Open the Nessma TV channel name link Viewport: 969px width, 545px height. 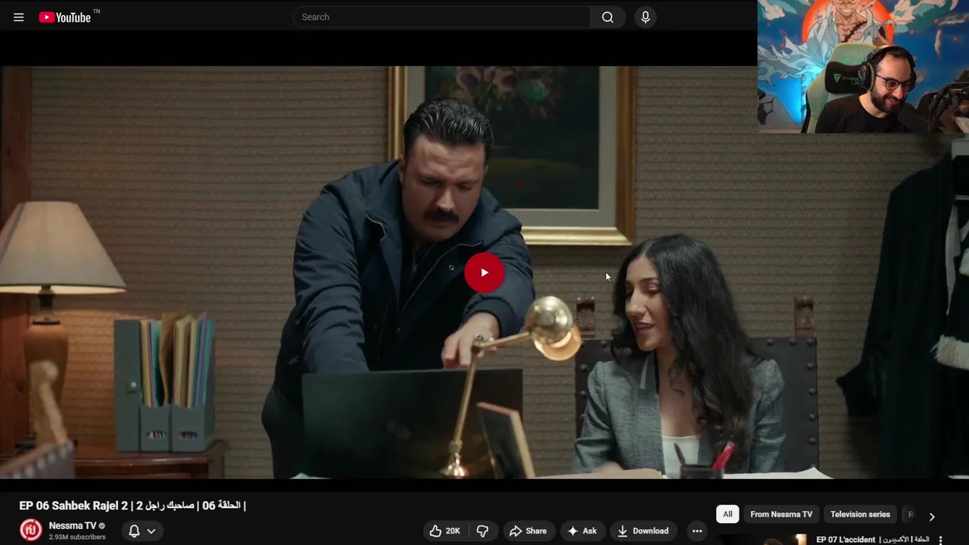click(x=73, y=525)
